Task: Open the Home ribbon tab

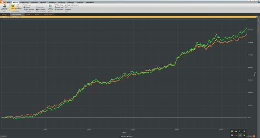Action: tap(9, 3)
